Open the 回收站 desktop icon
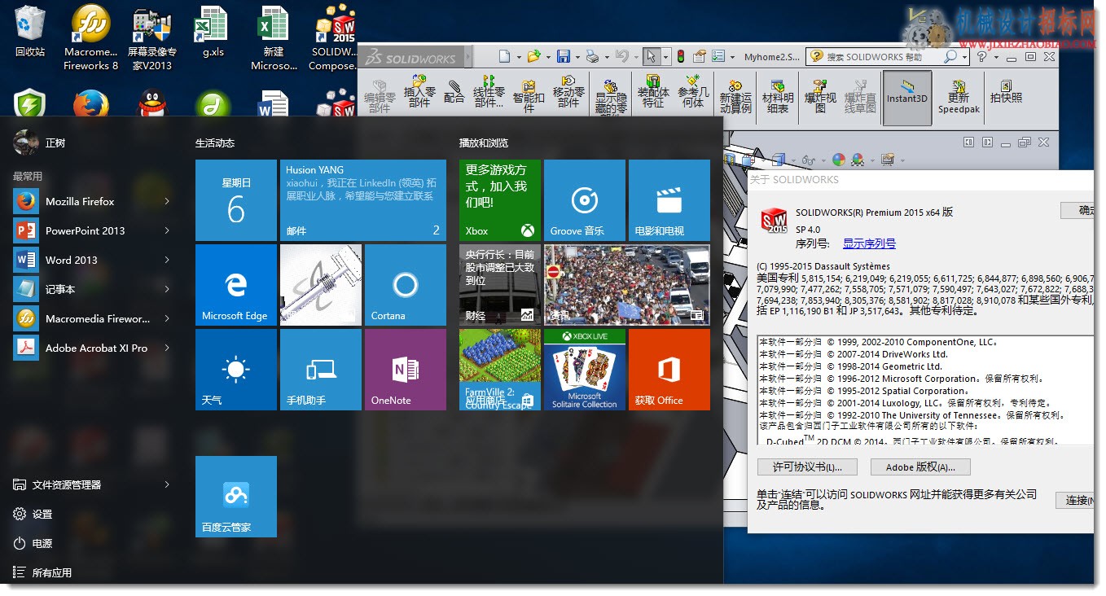 click(x=30, y=31)
